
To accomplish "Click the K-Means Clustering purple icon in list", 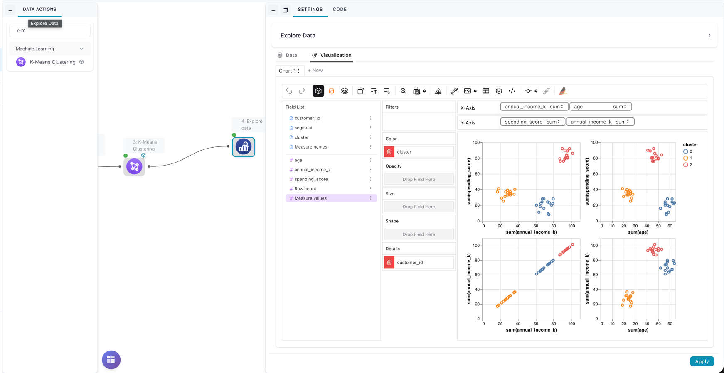I will 21,62.
